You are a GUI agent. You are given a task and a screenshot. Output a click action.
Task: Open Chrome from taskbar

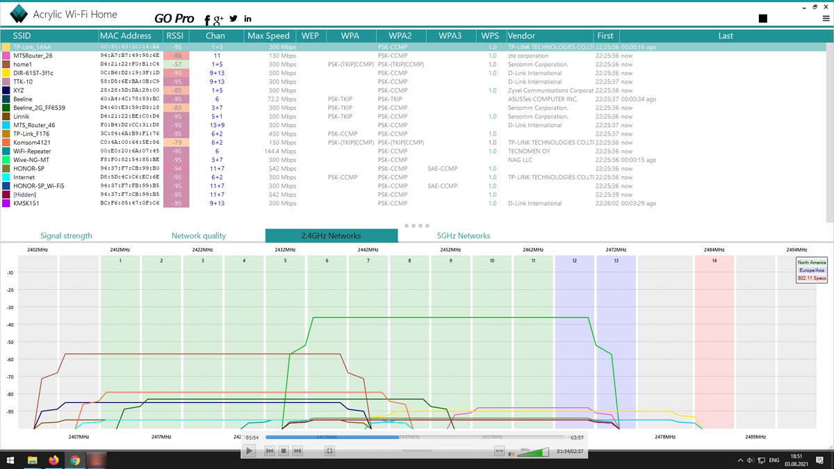click(74, 461)
